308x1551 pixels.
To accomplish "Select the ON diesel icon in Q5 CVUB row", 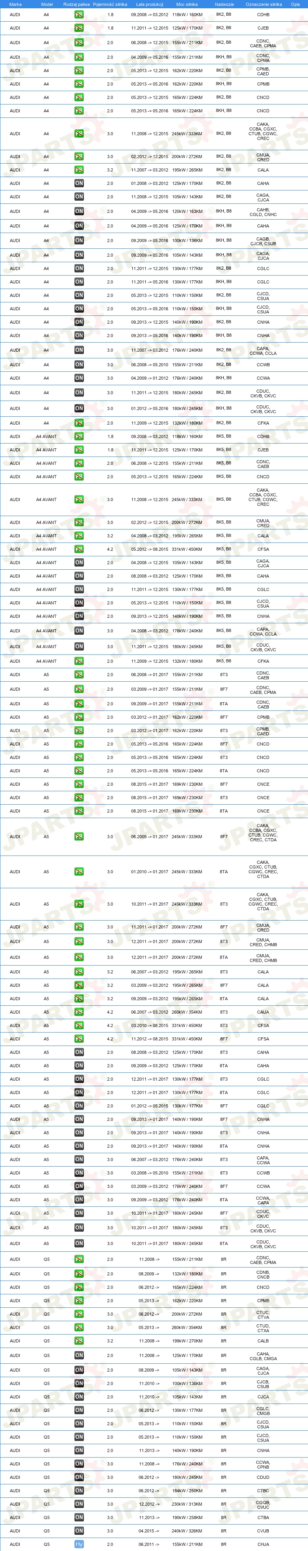I will [79, 1530].
